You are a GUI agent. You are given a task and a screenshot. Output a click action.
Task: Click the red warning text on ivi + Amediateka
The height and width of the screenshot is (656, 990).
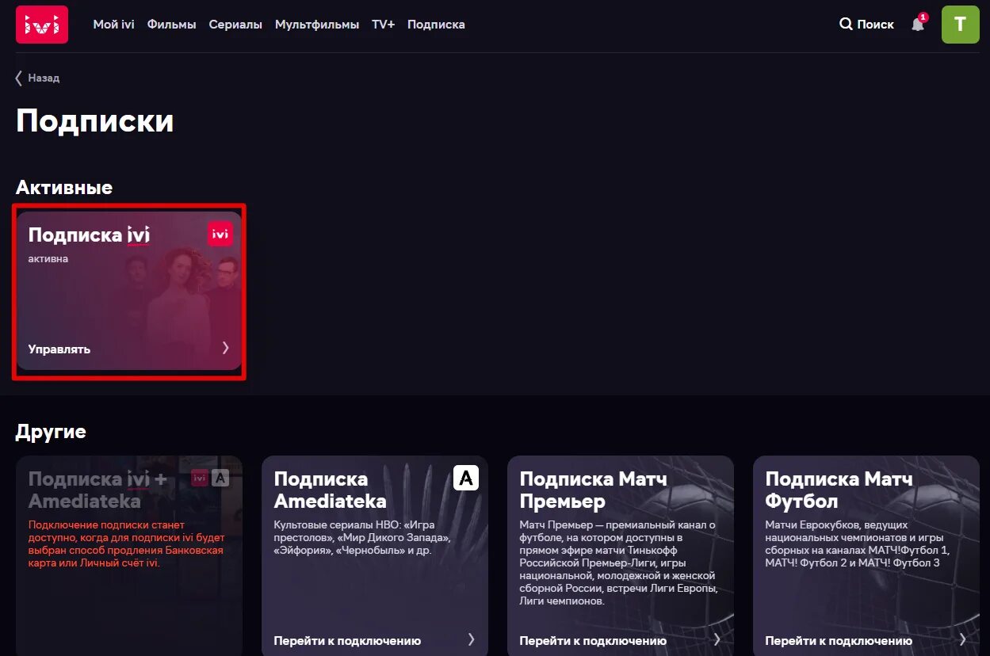(127, 544)
